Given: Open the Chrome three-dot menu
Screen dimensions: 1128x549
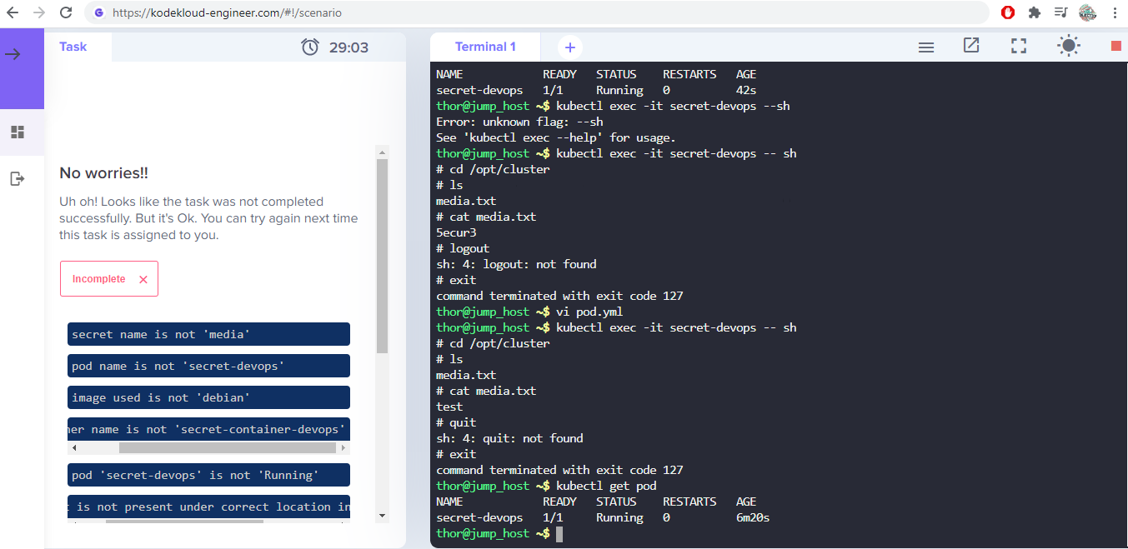Looking at the screenshot, I should [1115, 12].
